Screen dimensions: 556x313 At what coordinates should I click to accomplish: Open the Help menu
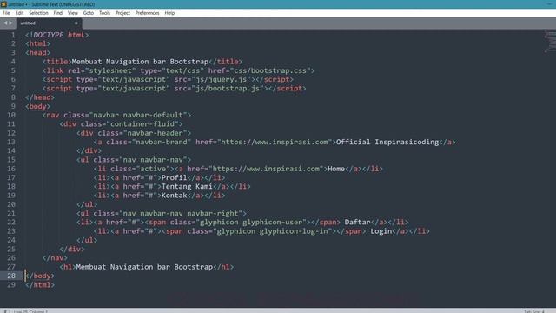[x=169, y=13]
